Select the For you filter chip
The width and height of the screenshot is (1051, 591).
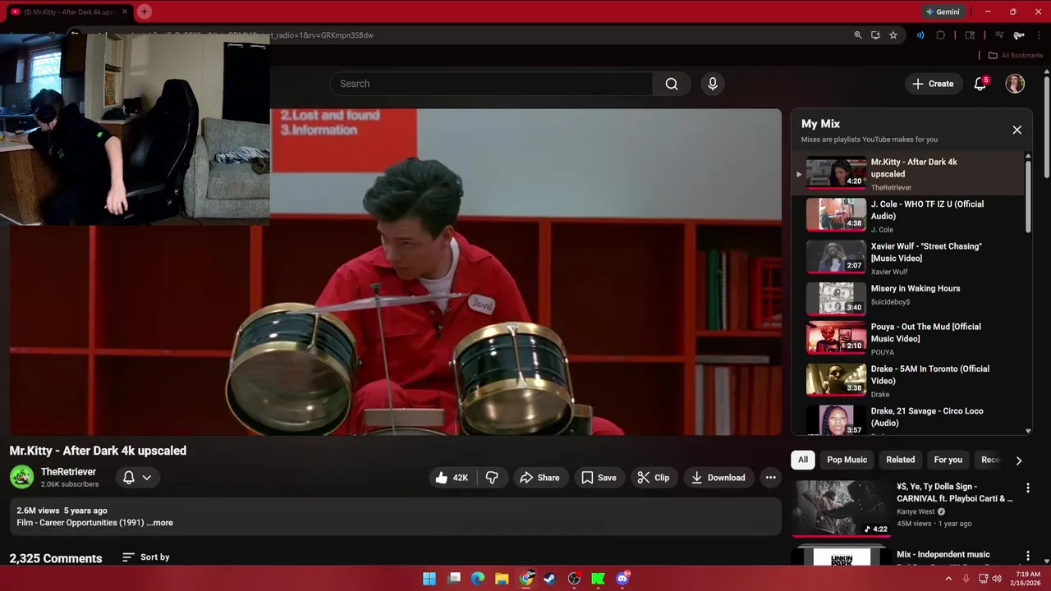(x=948, y=460)
